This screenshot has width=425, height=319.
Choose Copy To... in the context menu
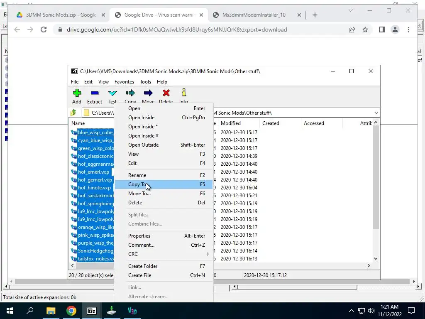coord(164,184)
